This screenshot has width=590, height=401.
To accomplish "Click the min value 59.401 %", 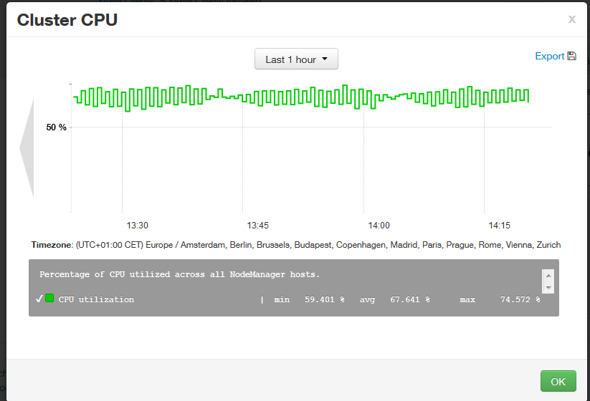I will click(x=324, y=299).
